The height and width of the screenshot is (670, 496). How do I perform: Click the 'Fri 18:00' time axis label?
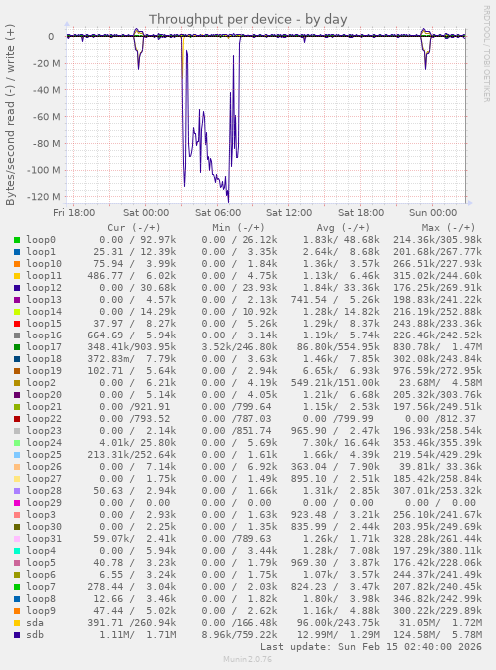pos(74,213)
